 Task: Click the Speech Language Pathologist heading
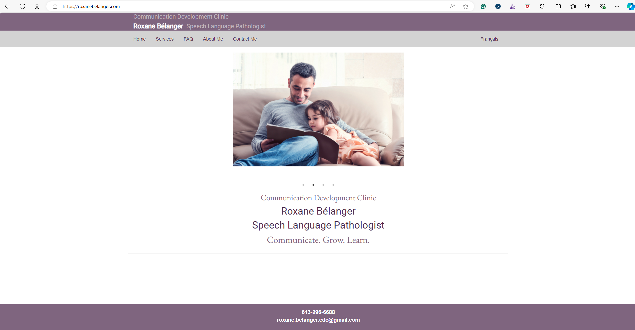point(318,225)
